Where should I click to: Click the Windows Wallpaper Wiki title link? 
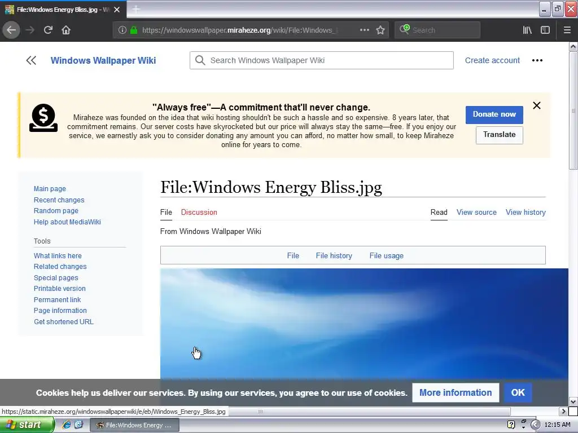click(x=103, y=60)
